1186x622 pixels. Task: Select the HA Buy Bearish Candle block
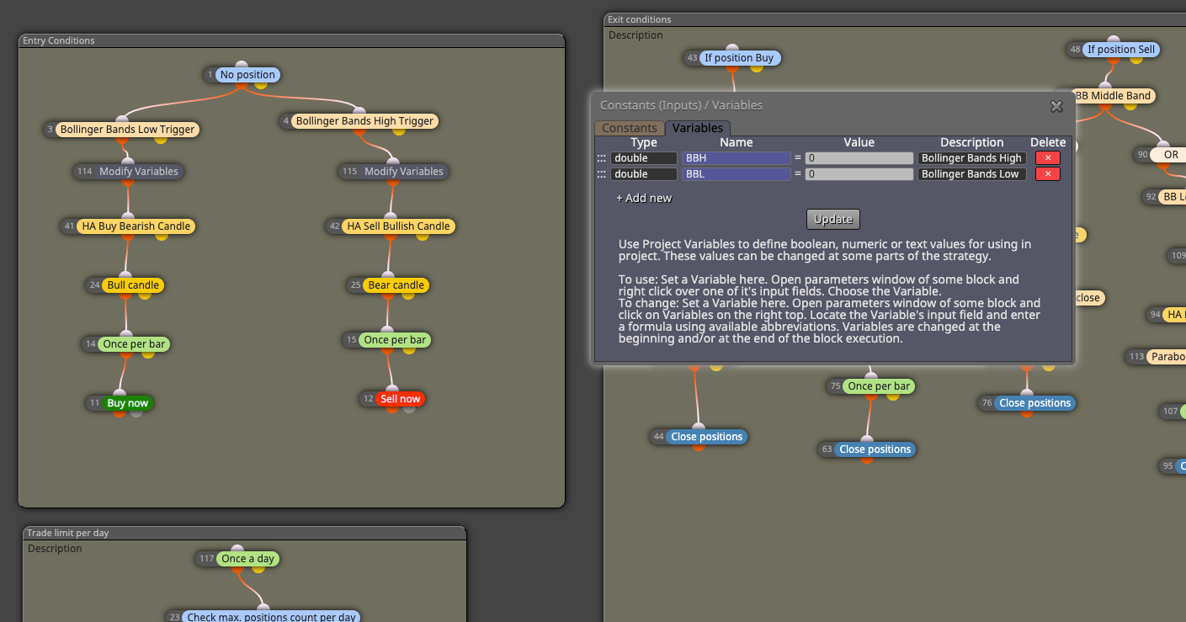136,226
